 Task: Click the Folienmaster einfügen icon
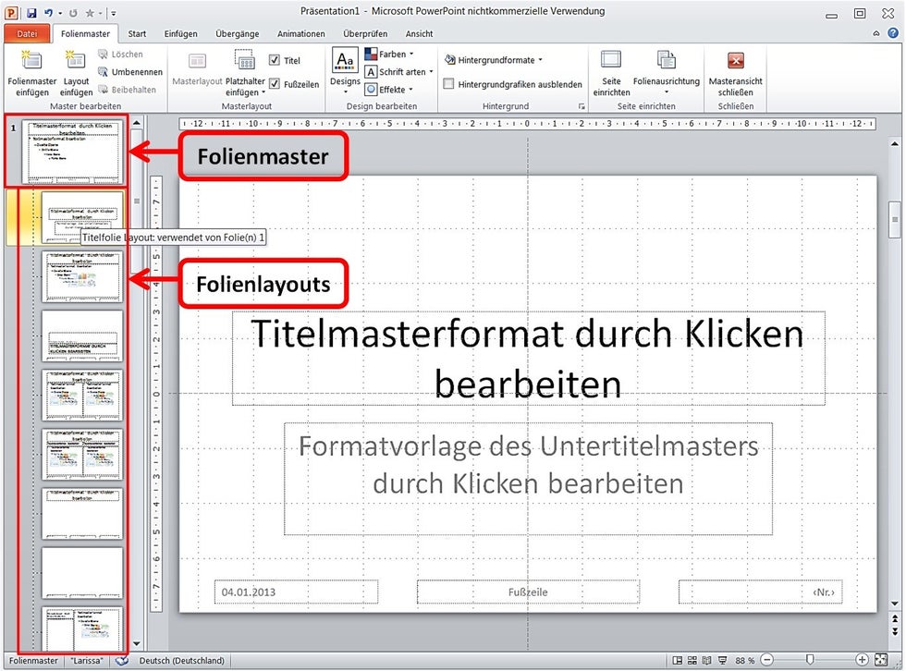coord(31,61)
